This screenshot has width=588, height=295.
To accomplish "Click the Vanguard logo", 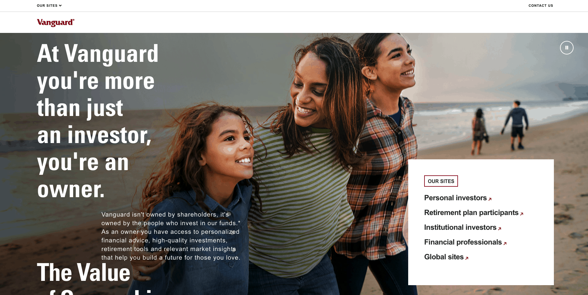I will tap(56, 22).
